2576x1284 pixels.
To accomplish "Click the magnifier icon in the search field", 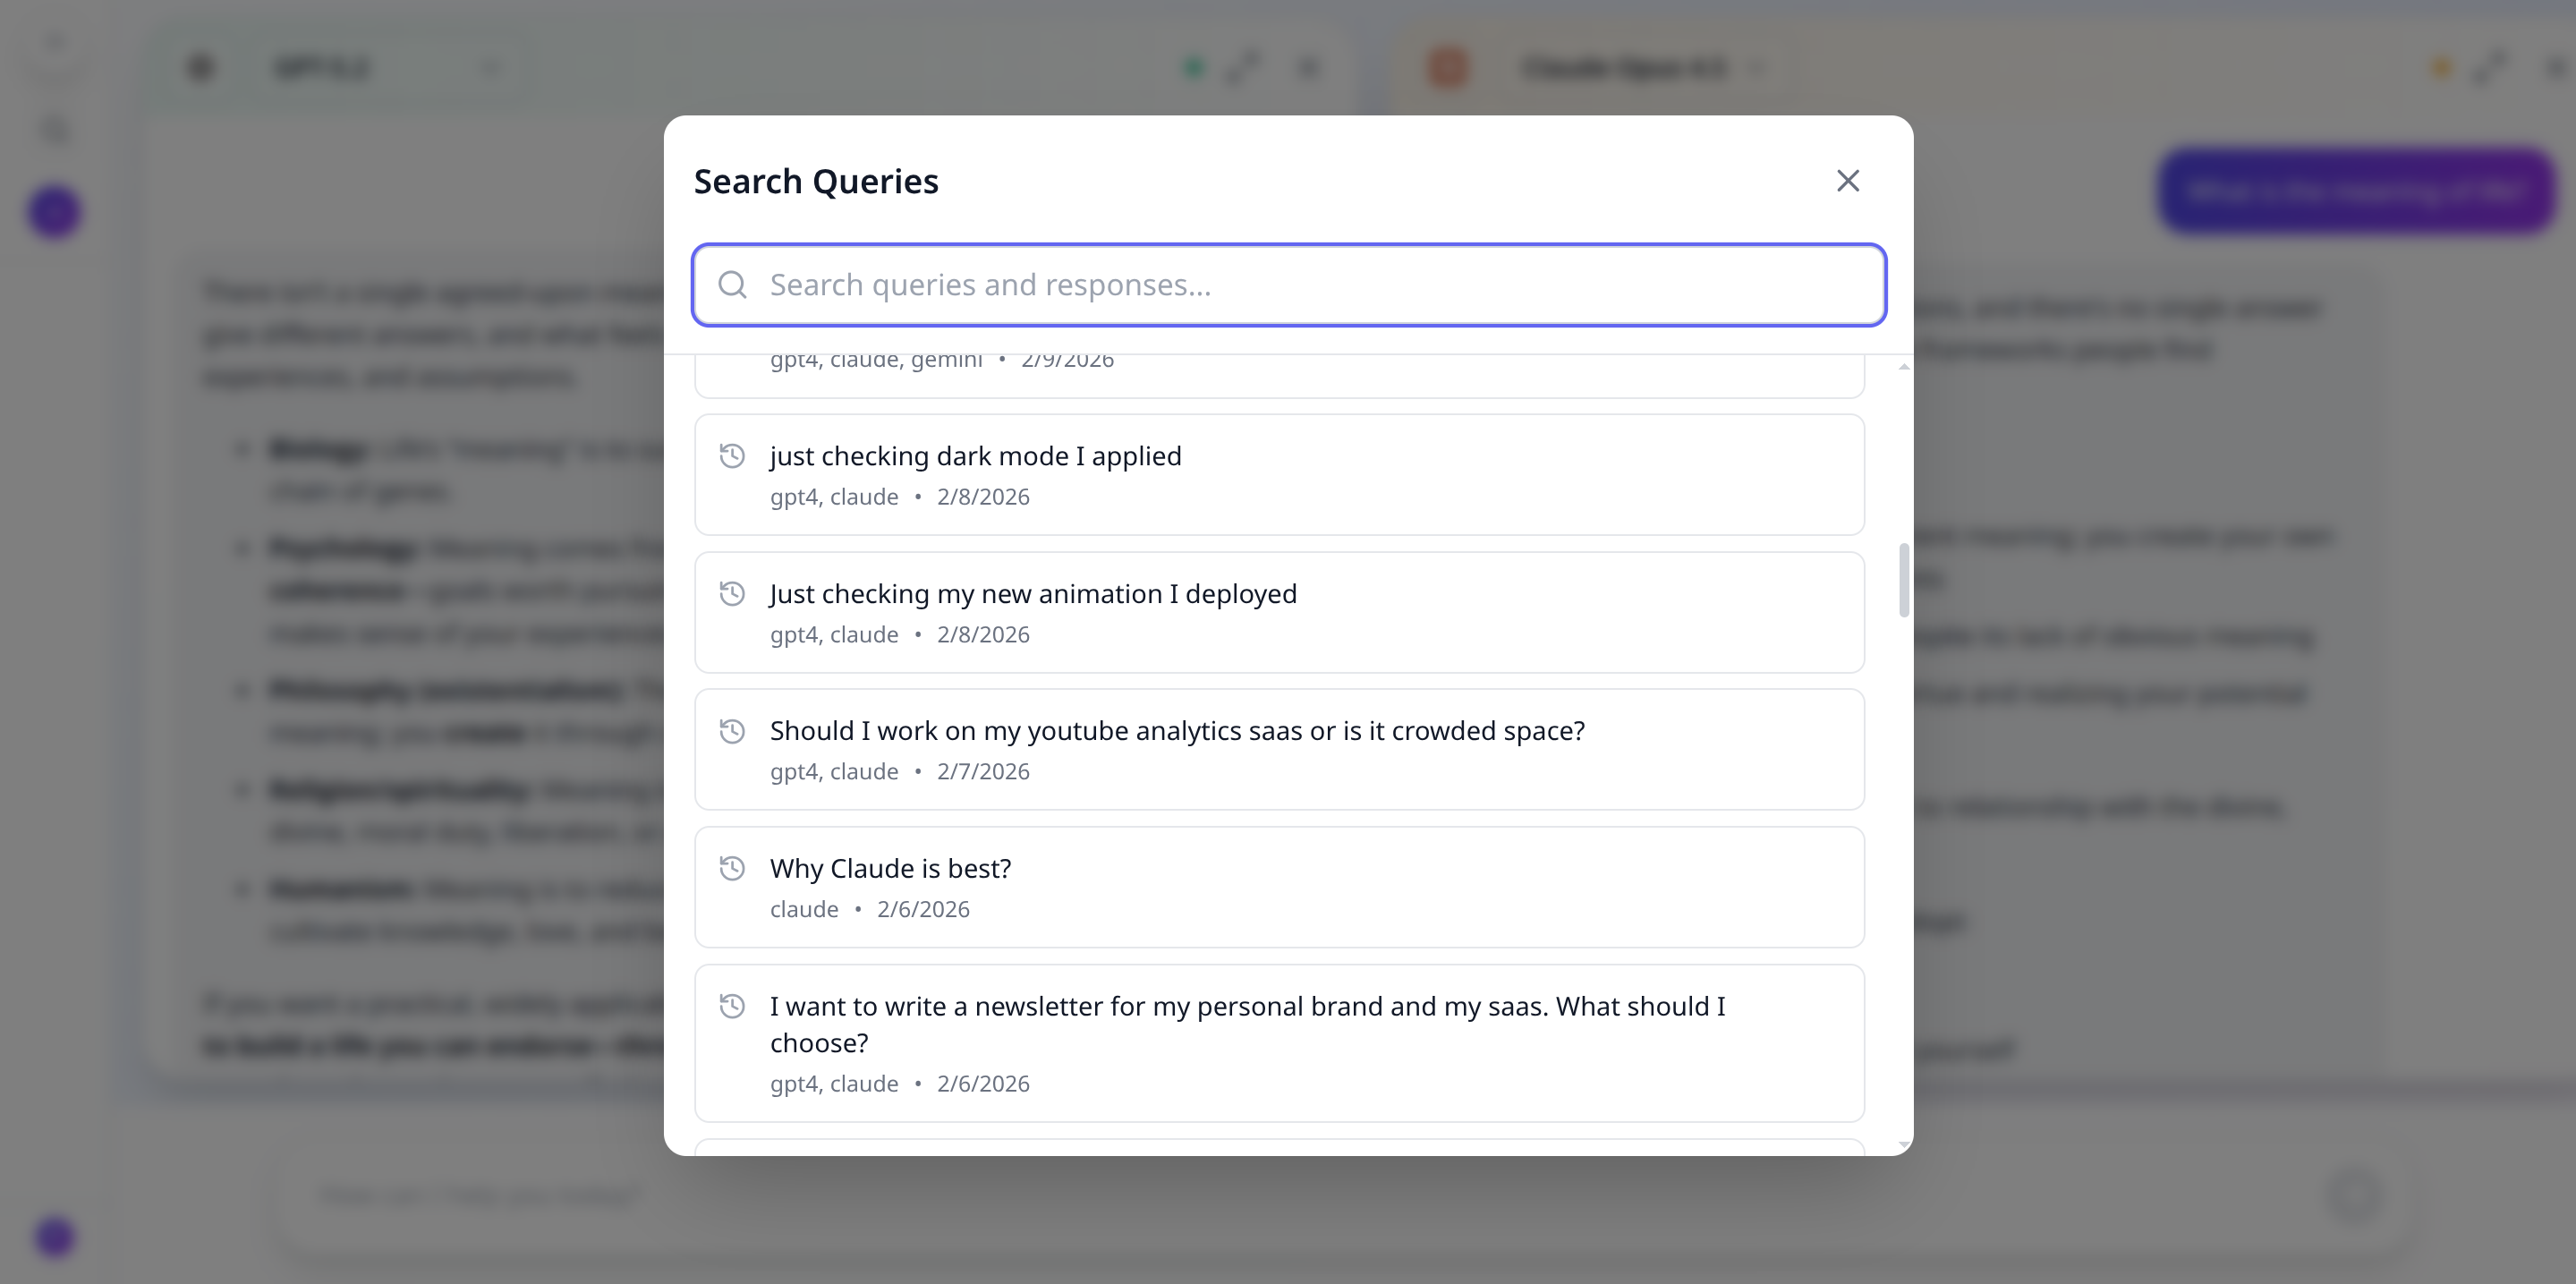I will (733, 285).
